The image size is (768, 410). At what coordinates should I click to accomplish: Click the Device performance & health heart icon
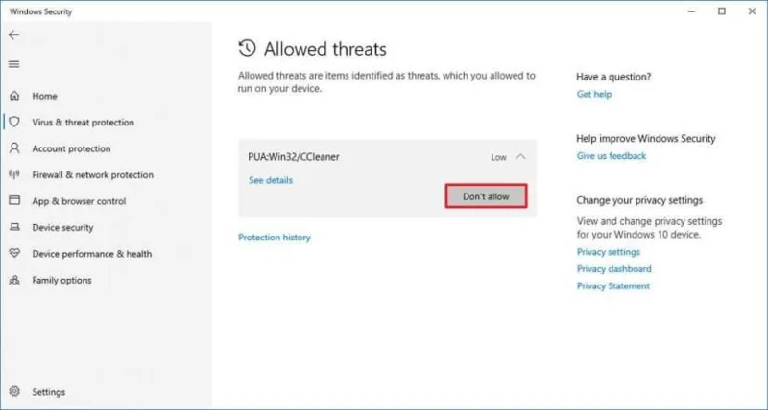(14, 253)
